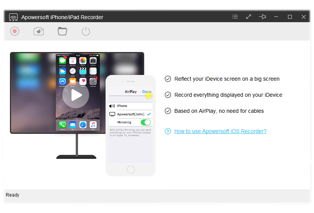314x213 pixels.
Task: Pin the window on top
Action: pos(262,17)
